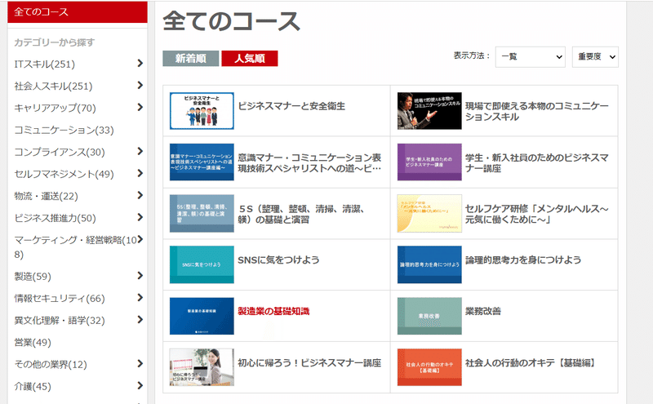Expand the マーケティング・経営戦略 chevron

(x=140, y=239)
